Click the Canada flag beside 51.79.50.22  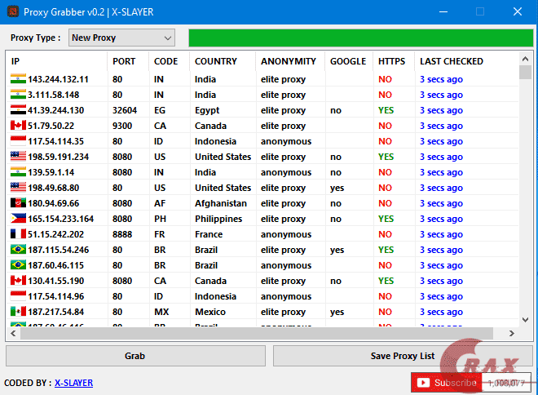tap(18, 126)
